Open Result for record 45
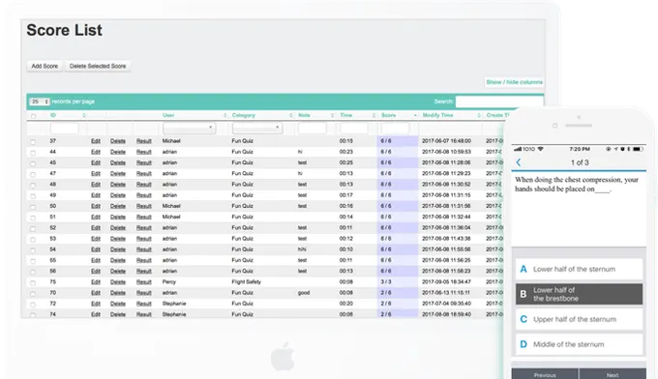 coord(144,163)
